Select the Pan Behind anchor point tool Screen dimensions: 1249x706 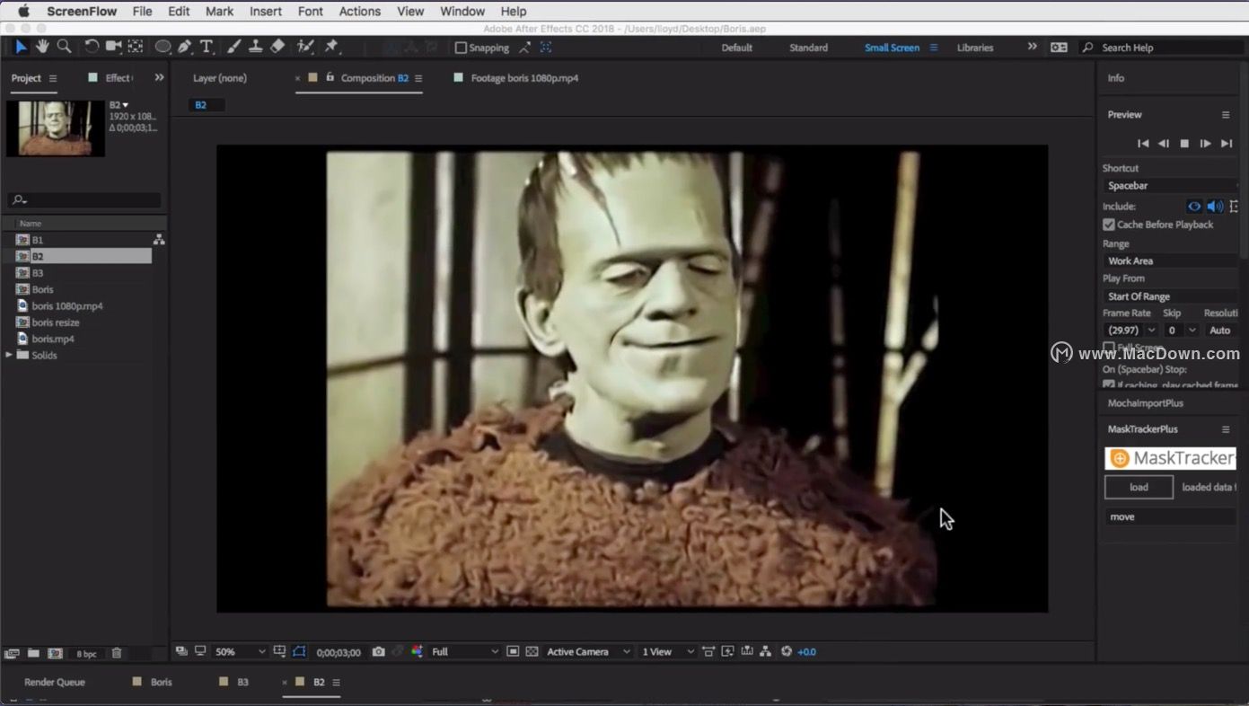[x=136, y=47]
